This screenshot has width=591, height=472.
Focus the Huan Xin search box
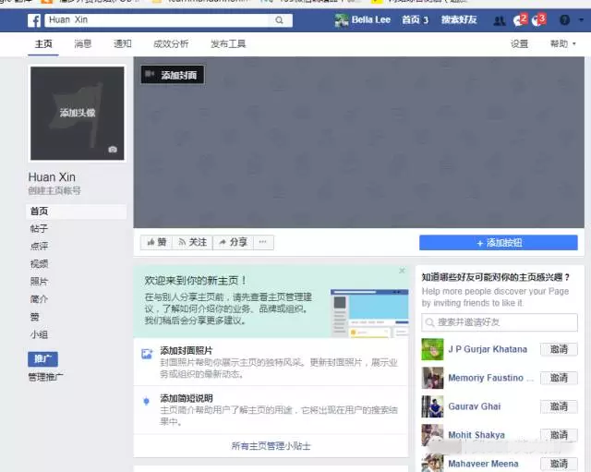point(156,20)
